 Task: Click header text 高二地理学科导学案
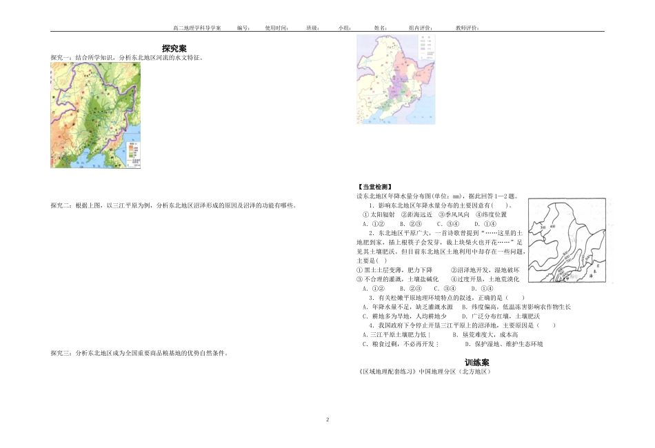196,28
